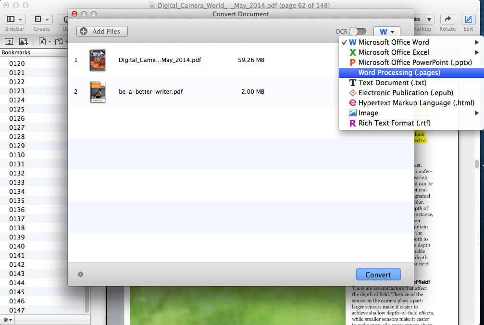Screen dimensions: 484x325
Task: Open the output format W dropdown
Action: [x=387, y=31]
